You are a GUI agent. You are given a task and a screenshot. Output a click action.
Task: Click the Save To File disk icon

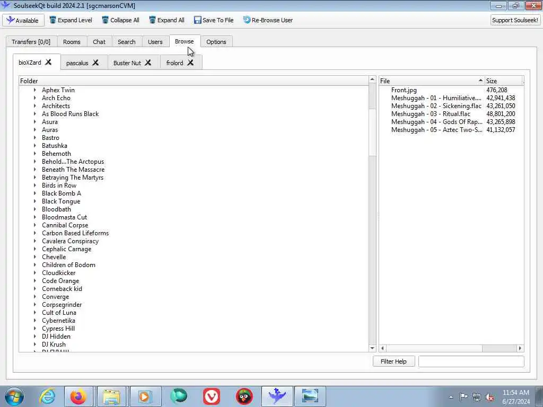pos(197,20)
